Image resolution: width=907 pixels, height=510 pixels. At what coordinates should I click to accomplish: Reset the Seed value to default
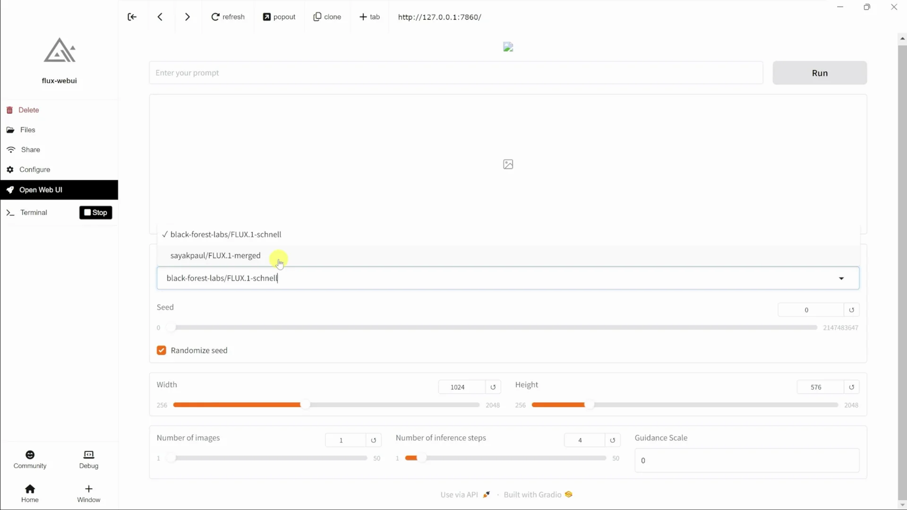851,309
